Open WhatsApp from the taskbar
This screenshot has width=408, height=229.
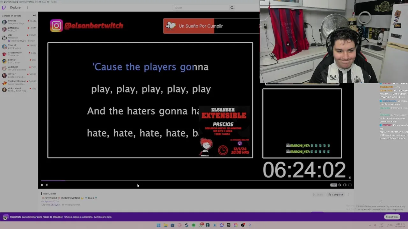(200, 225)
